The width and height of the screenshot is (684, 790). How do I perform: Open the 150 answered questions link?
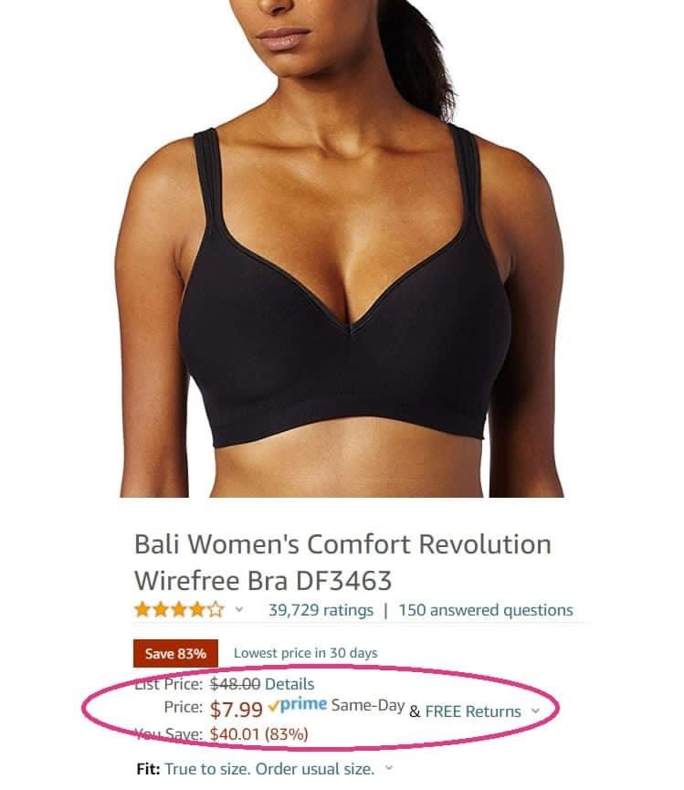(486, 610)
